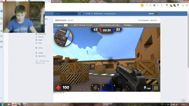Click the send-to-Flow arrow in address bar
The width and height of the screenshot is (189, 106).
tap(158, 5)
